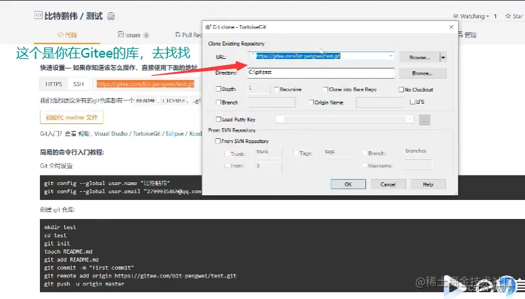Click the 简易的命令行入门教程 heading
Viewport: 525px width, 299px height.
tap(72, 152)
